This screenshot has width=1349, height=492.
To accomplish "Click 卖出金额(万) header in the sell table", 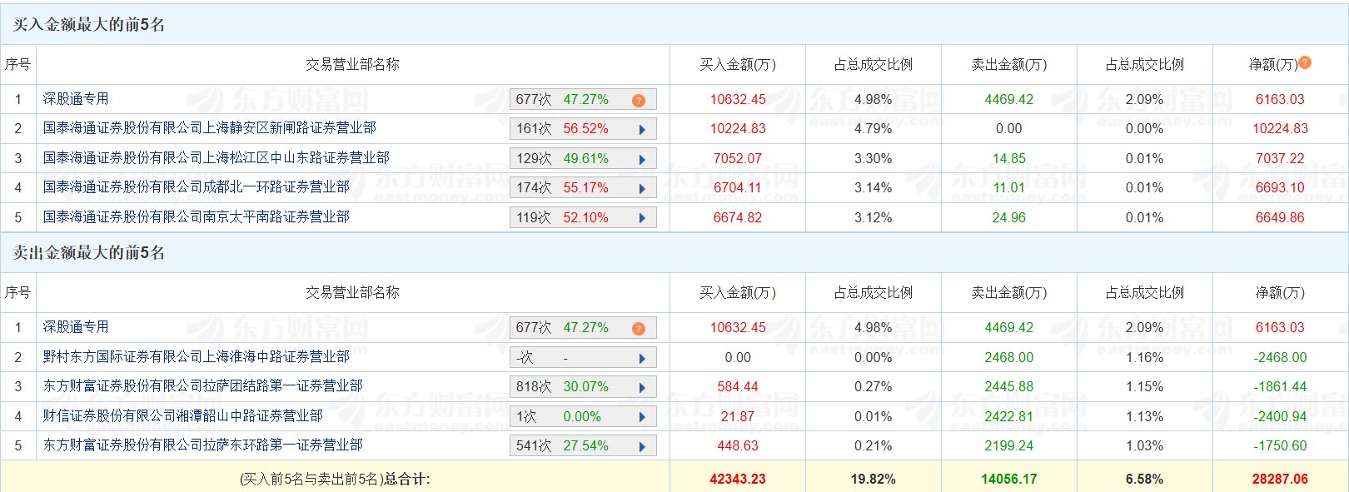I will (1009, 292).
